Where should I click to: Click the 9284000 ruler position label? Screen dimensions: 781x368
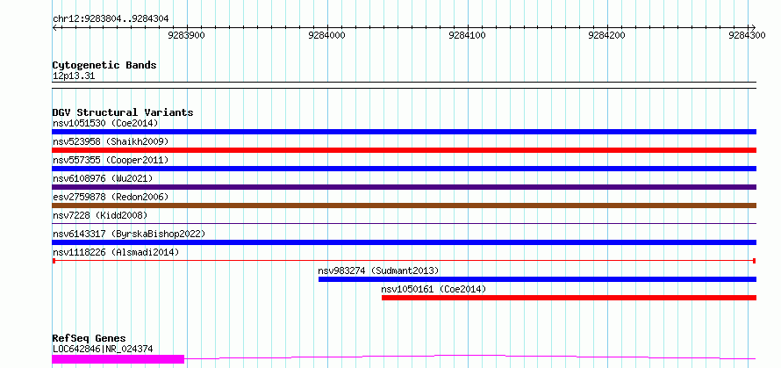[327, 35]
